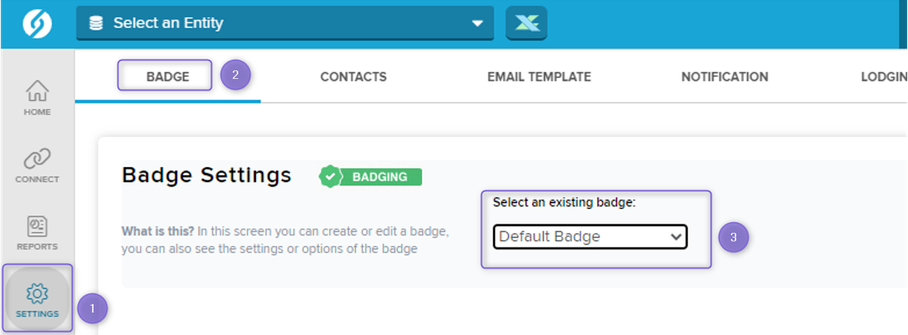Click the app logo in top-left corner
The width and height of the screenshot is (908, 335).
(36, 24)
